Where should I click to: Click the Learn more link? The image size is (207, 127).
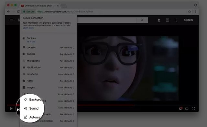click(28, 28)
